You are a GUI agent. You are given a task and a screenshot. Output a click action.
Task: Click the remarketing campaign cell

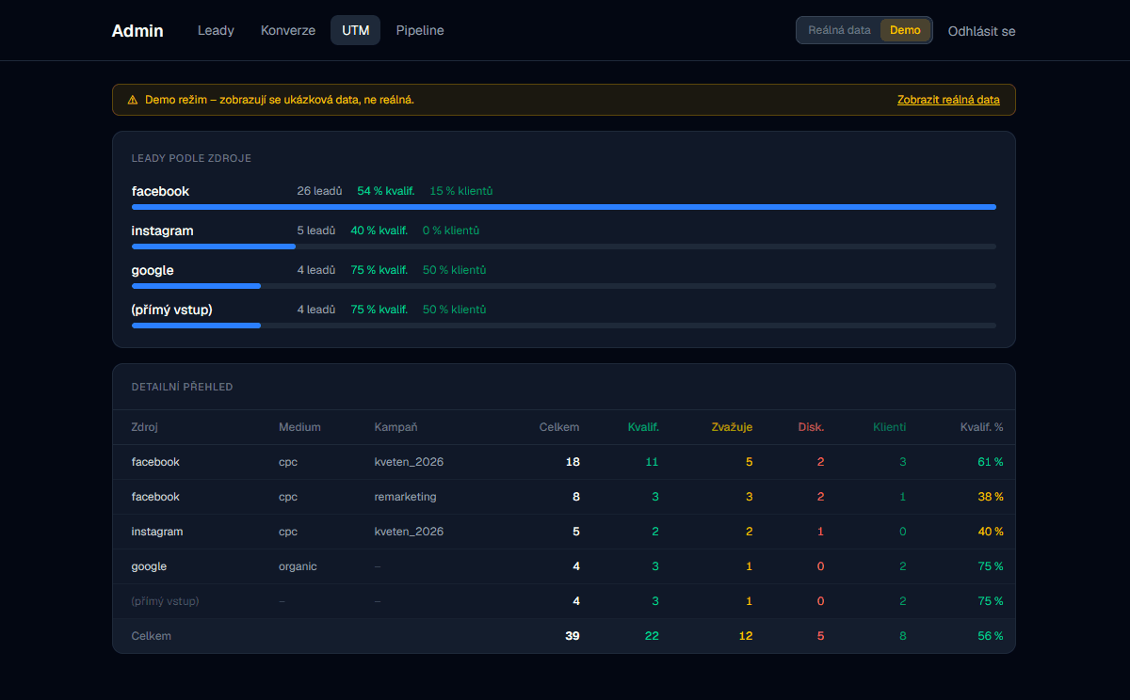point(405,497)
